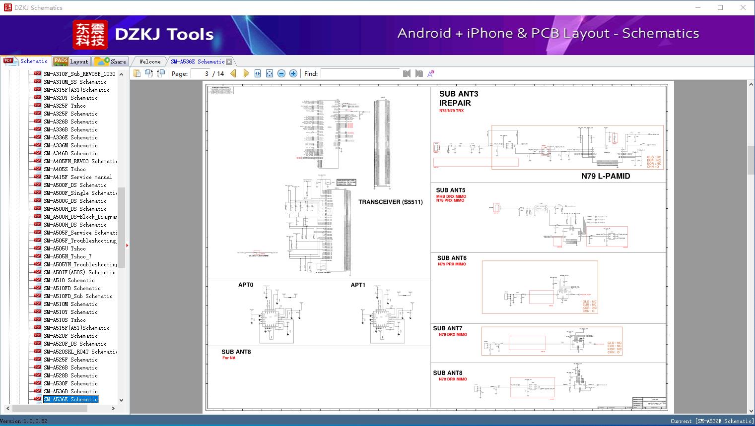Open the Share tab
This screenshot has height=426, width=755.
point(111,61)
